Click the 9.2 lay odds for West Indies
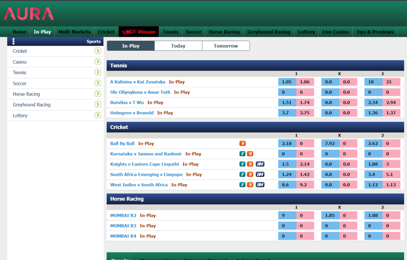The width and height of the screenshot is (407, 260). pyautogui.click(x=305, y=185)
